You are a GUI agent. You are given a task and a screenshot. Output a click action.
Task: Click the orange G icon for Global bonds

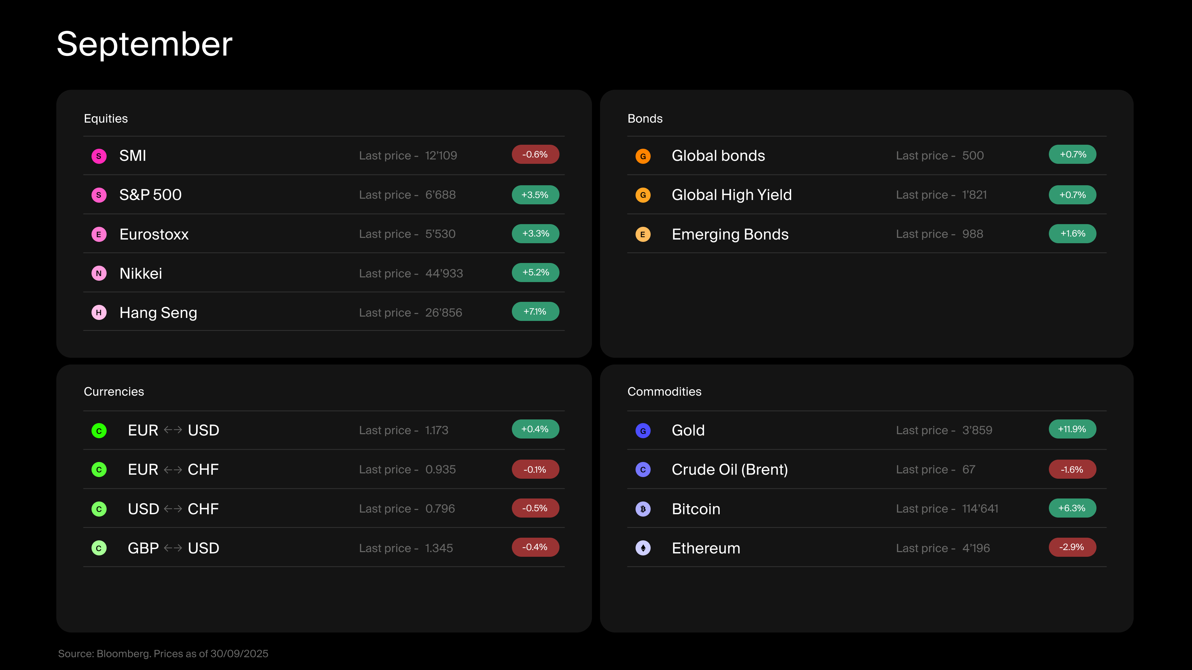tap(643, 156)
